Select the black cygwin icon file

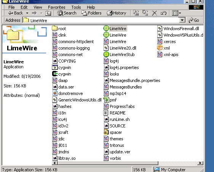55,74
